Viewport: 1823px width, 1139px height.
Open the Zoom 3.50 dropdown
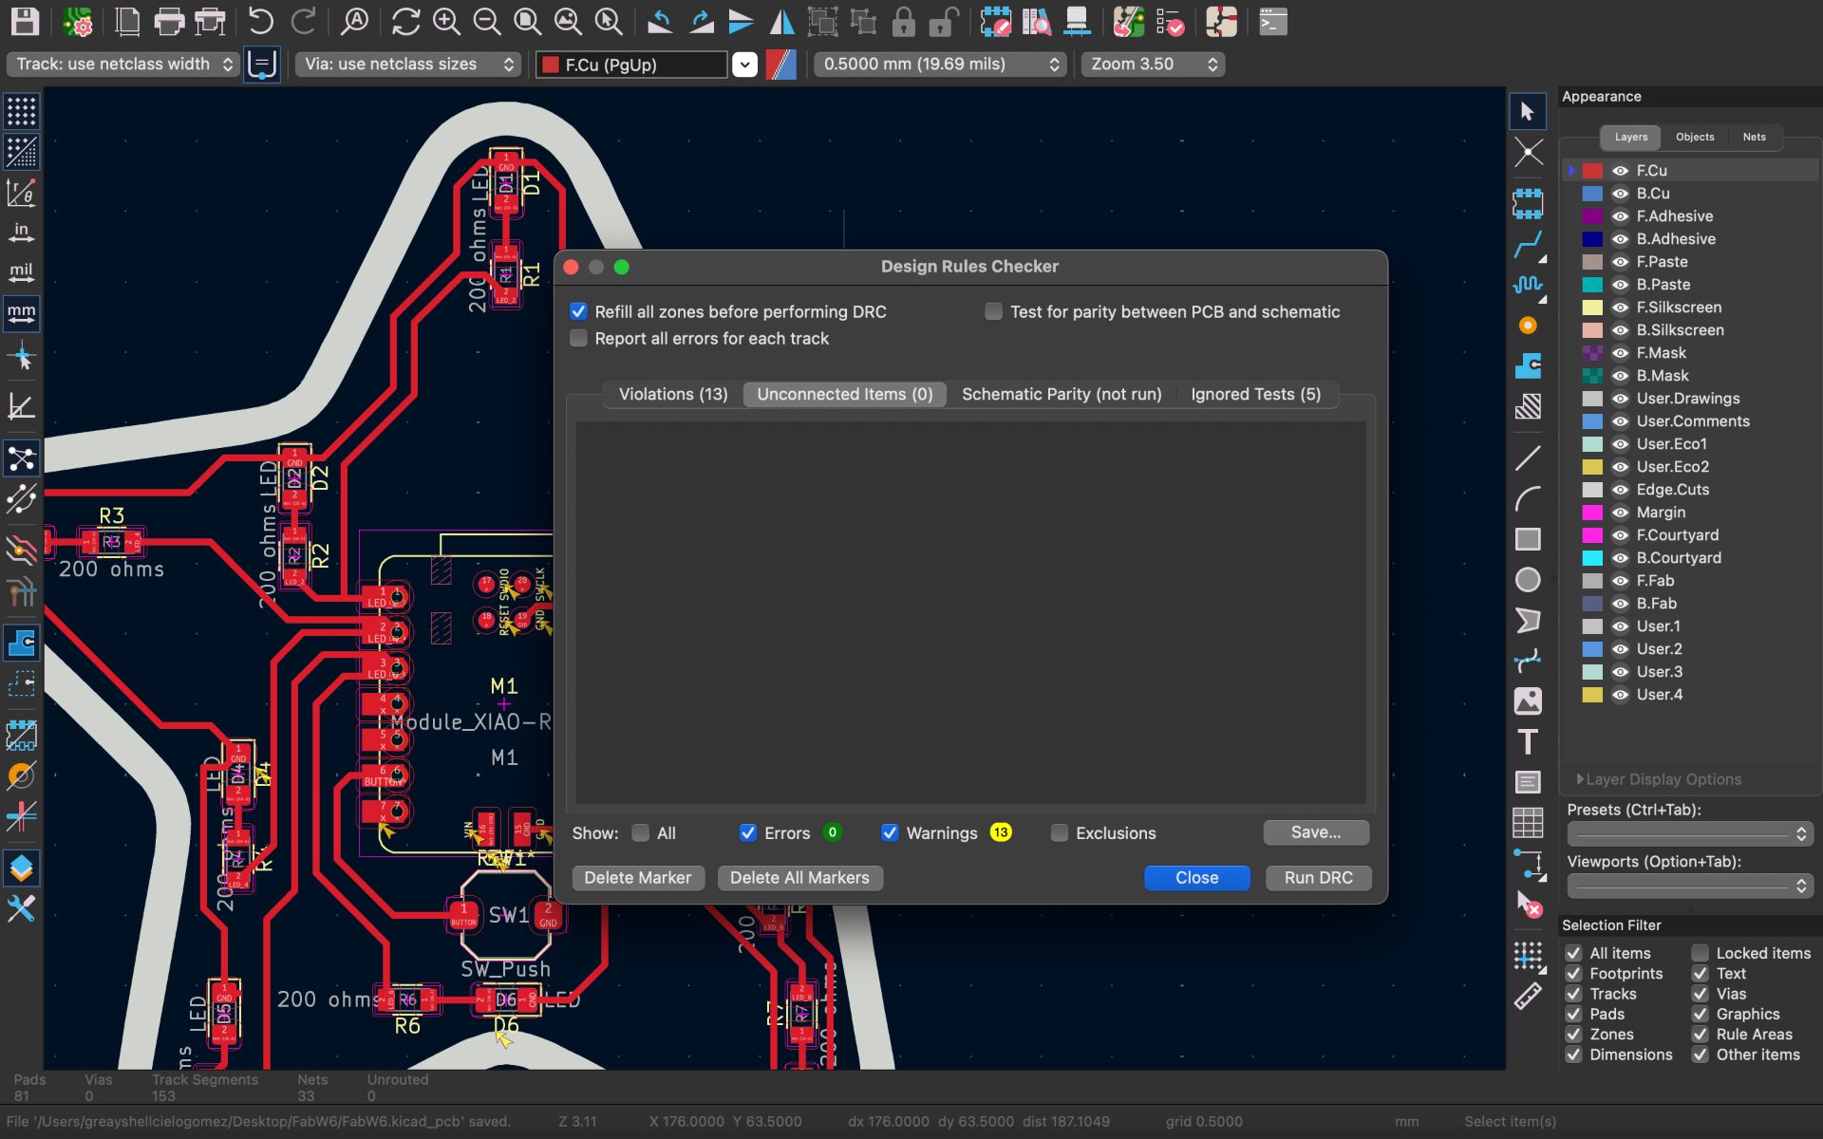click(x=1154, y=64)
